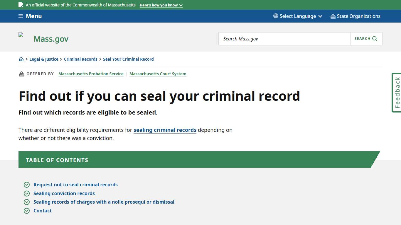This screenshot has height=225, width=401.
Task: Open the Menu
Action: (30, 16)
